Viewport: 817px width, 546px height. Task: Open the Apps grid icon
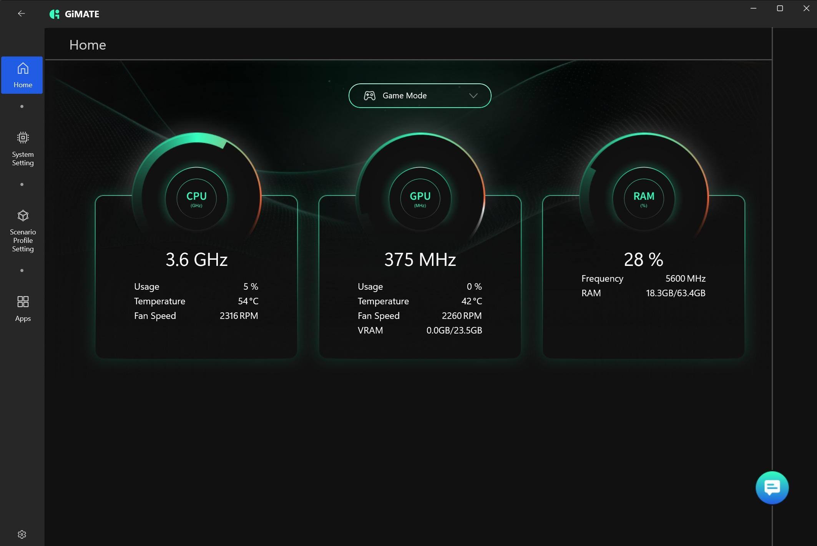coord(23,302)
